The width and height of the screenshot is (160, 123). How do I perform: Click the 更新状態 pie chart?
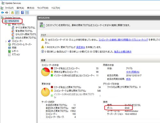click(45, 92)
